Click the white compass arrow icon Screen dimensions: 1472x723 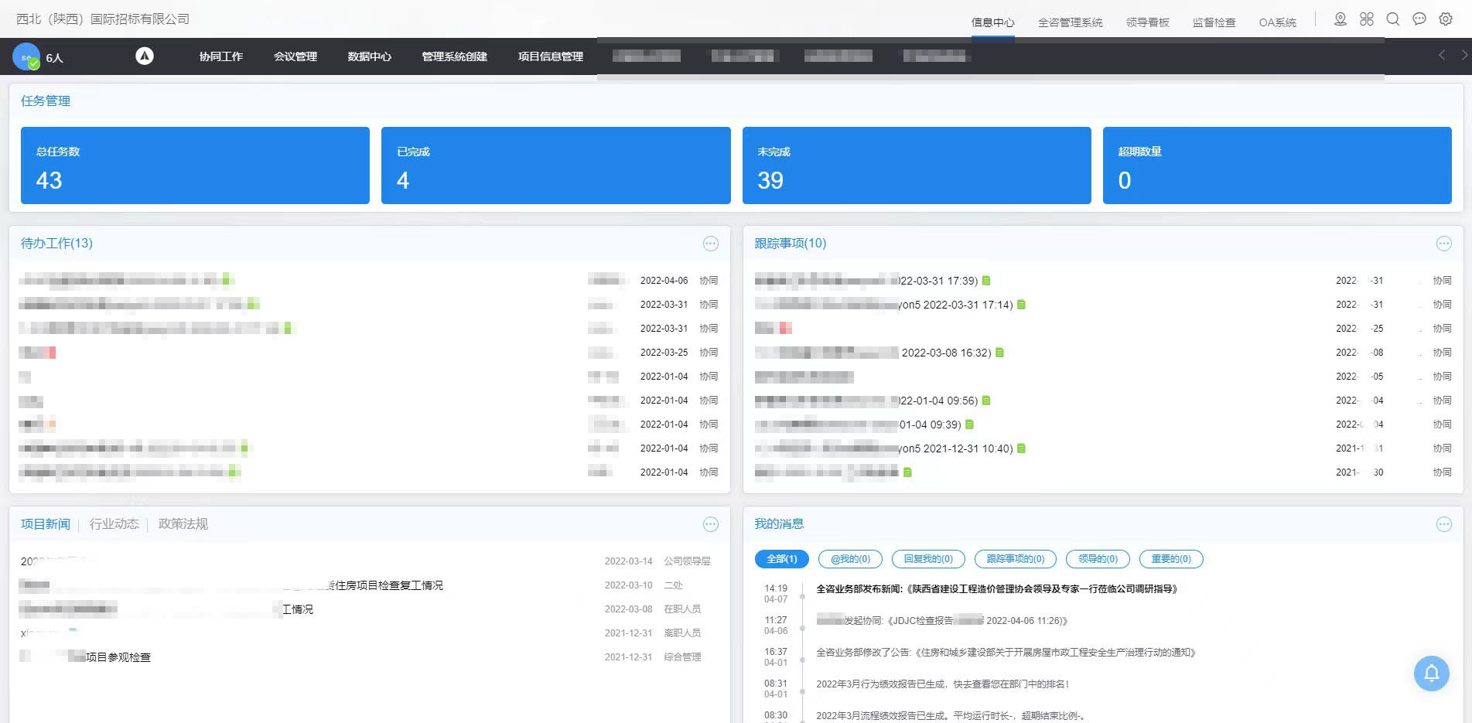tap(145, 56)
